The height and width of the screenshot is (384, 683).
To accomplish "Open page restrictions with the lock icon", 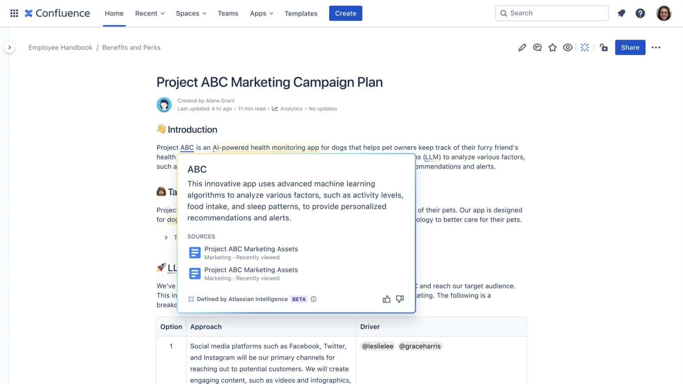I will (x=603, y=47).
